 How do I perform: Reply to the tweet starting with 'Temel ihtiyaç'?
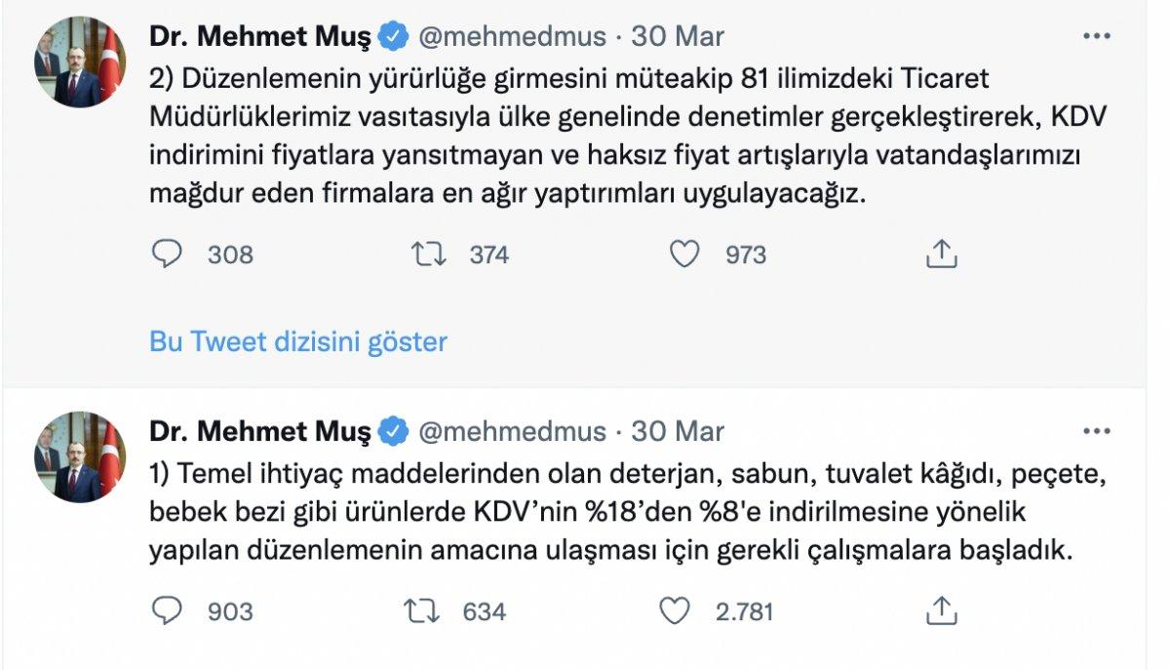(x=166, y=610)
